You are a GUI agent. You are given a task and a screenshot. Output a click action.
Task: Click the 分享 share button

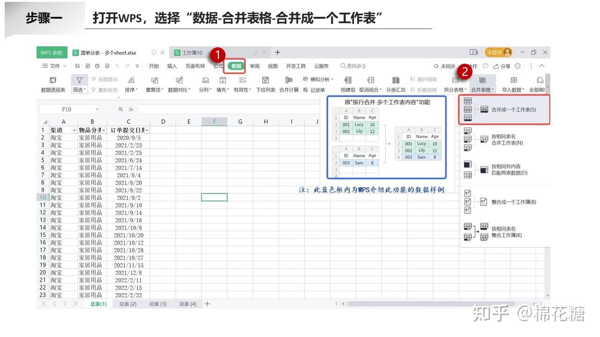pos(502,66)
